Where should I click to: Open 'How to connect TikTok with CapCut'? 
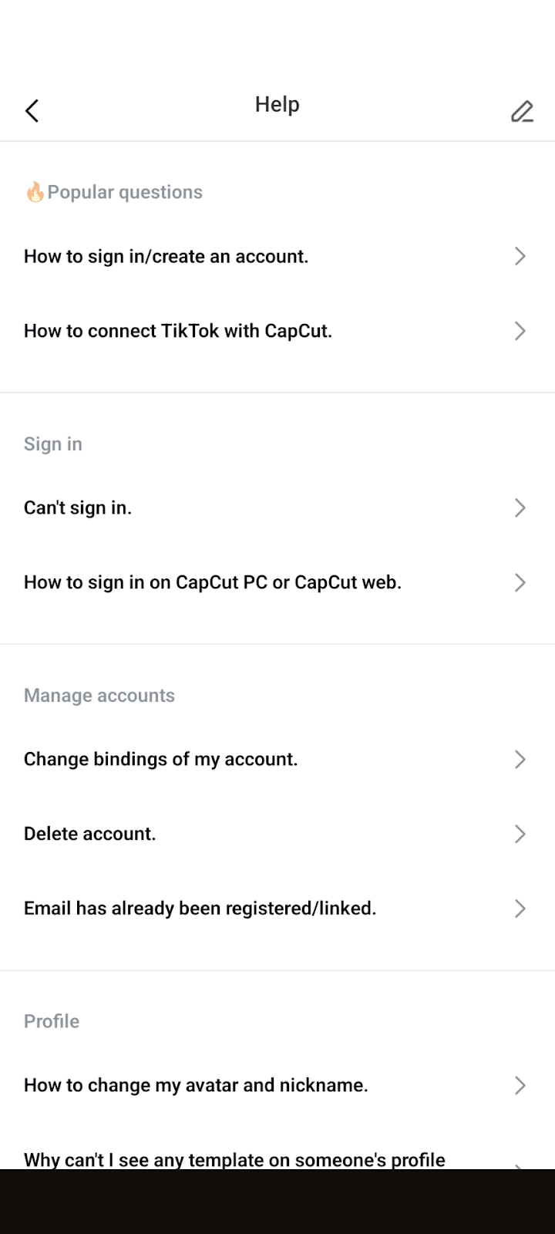(x=178, y=331)
